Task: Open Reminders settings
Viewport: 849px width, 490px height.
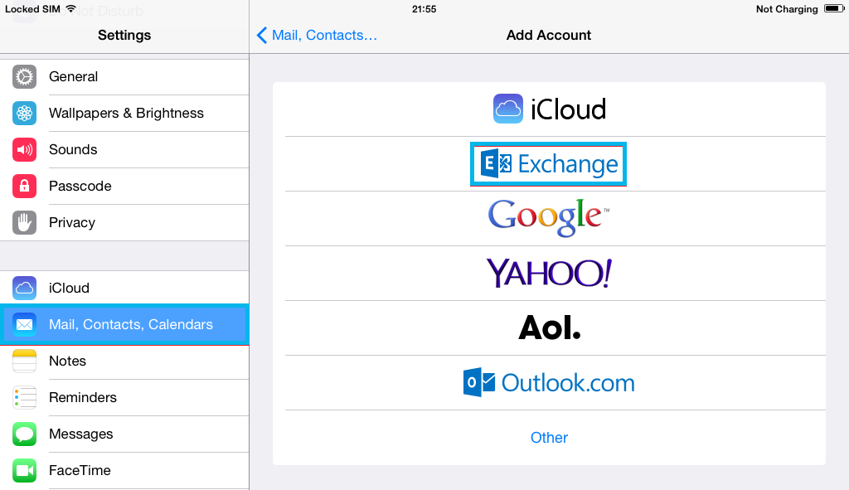Action: point(124,397)
